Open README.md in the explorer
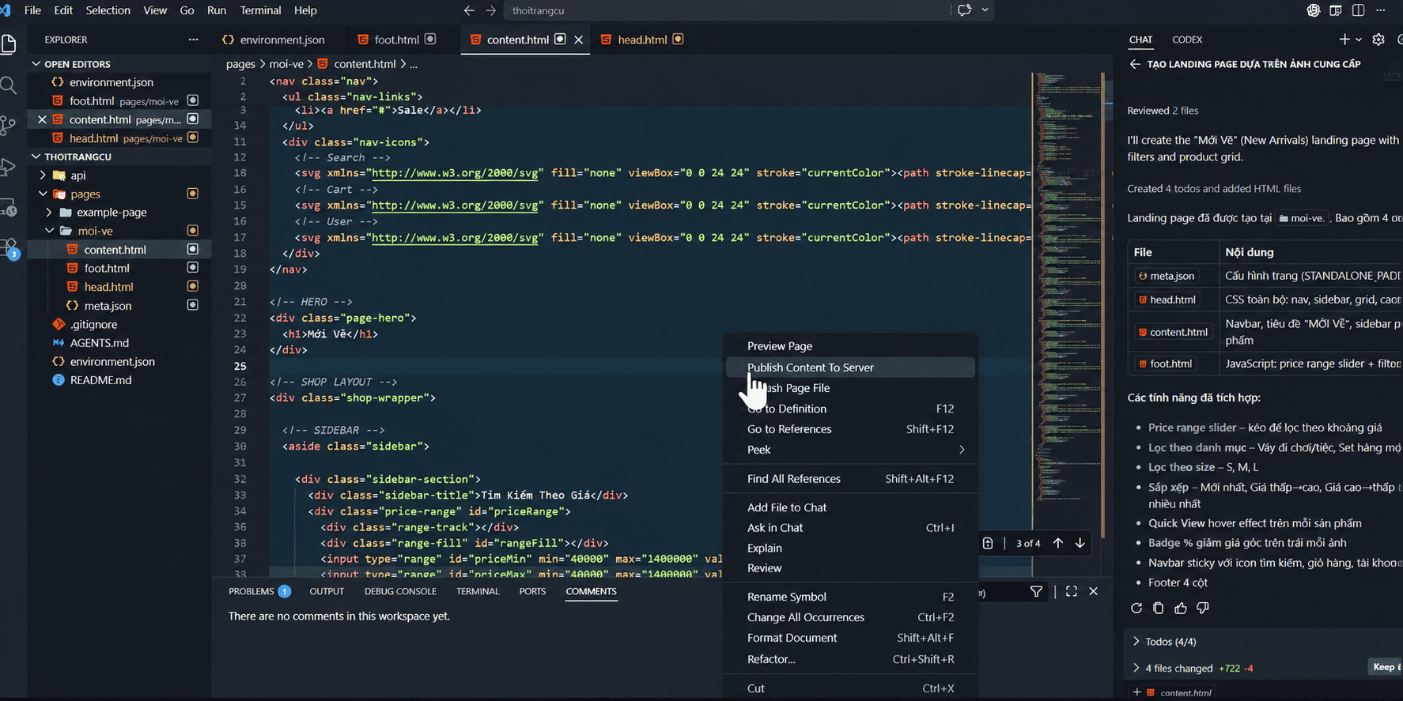1403x701 pixels. tap(101, 380)
